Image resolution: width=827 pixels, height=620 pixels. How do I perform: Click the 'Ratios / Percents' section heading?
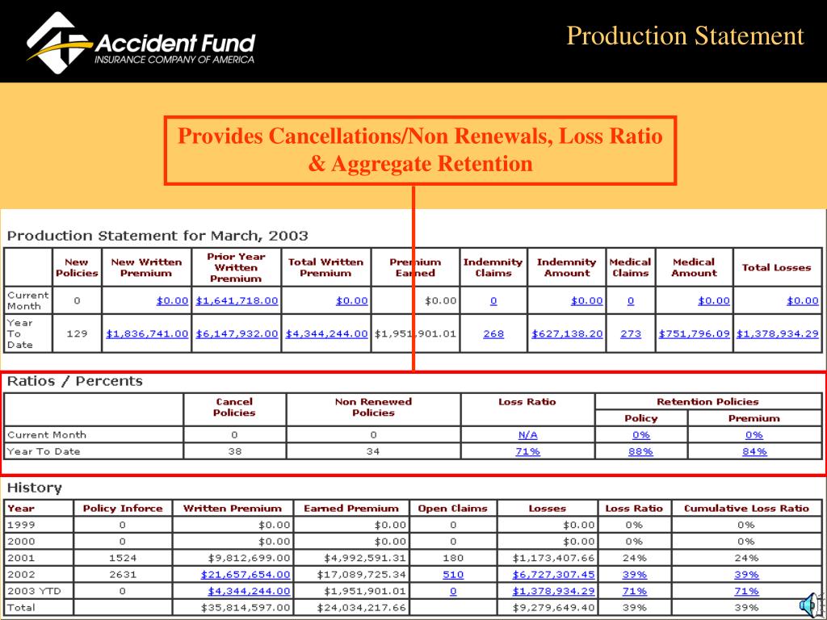pos(75,381)
